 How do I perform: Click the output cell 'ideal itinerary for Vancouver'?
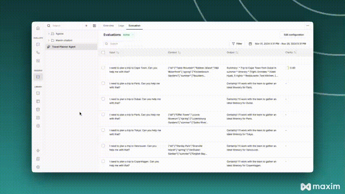251,148
